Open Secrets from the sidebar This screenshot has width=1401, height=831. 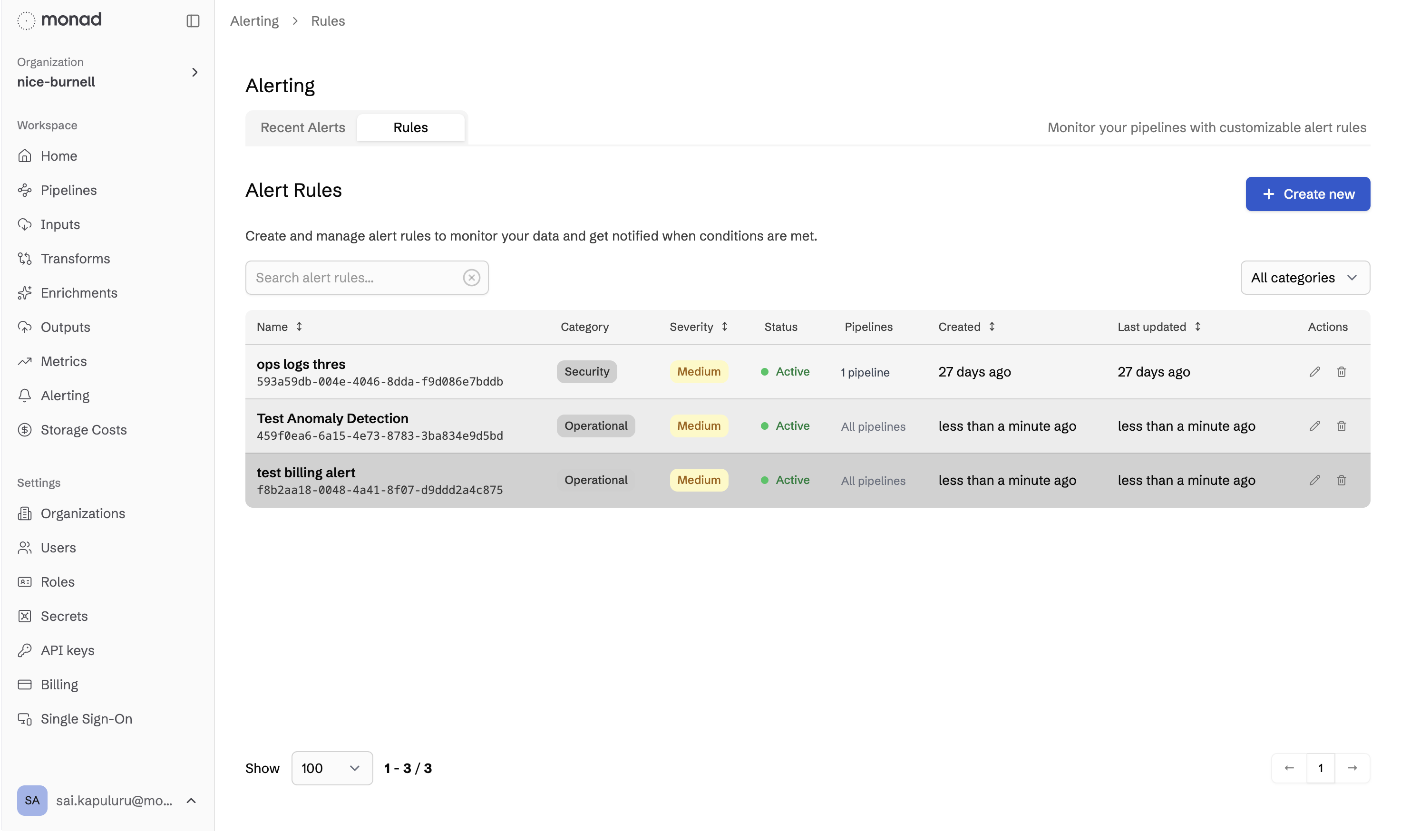64,616
